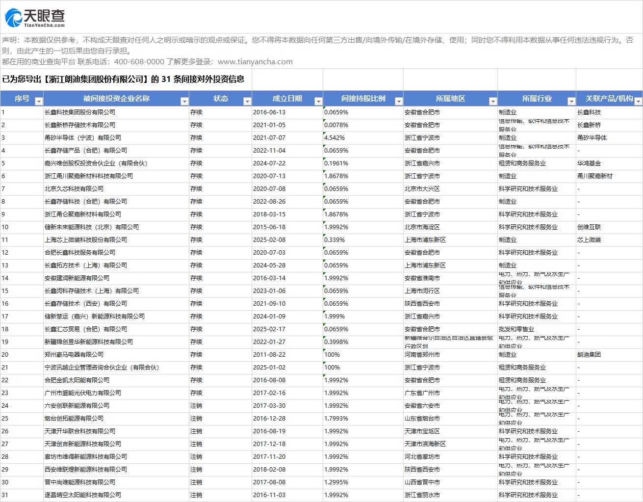Screen dimensions: 643x502
Task: Open filter dropdown for 序号 column
Action: tap(39, 102)
